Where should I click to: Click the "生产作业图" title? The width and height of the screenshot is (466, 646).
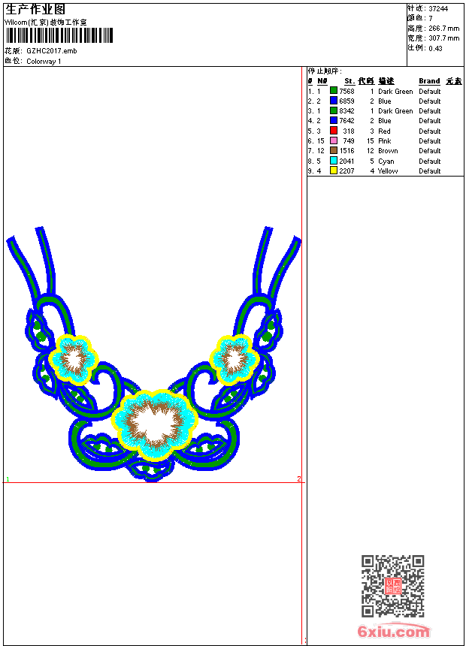[35, 10]
